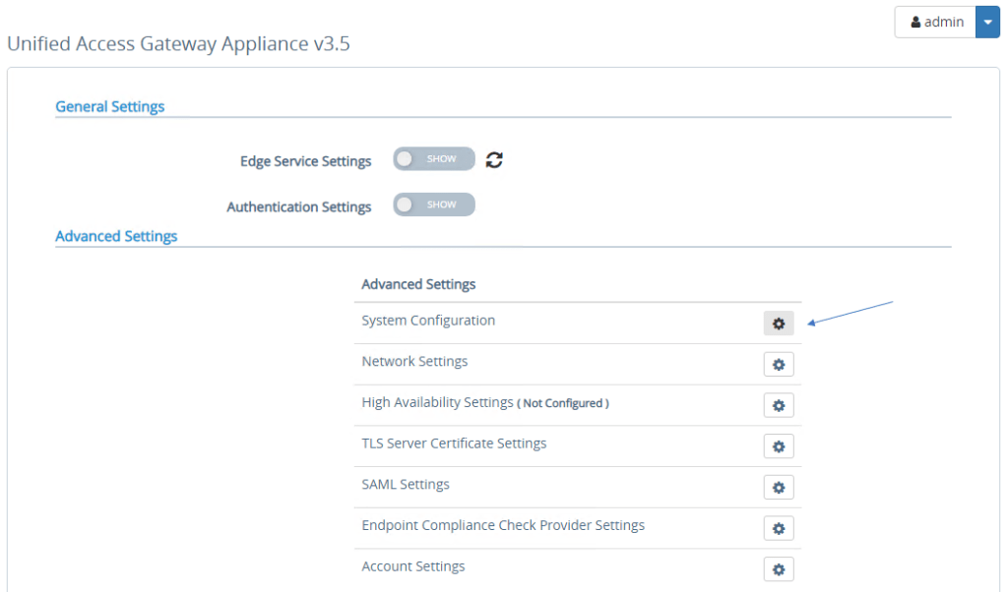The height and width of the screenshot is (592, 1007).
Task: Open High Availability Settings gear icon
Action: point(778,405)
